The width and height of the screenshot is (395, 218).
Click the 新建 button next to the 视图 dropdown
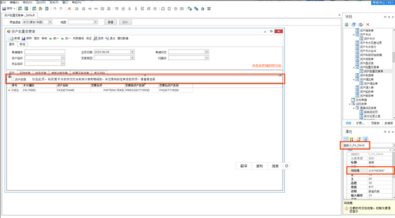click(x=111, y=22)
